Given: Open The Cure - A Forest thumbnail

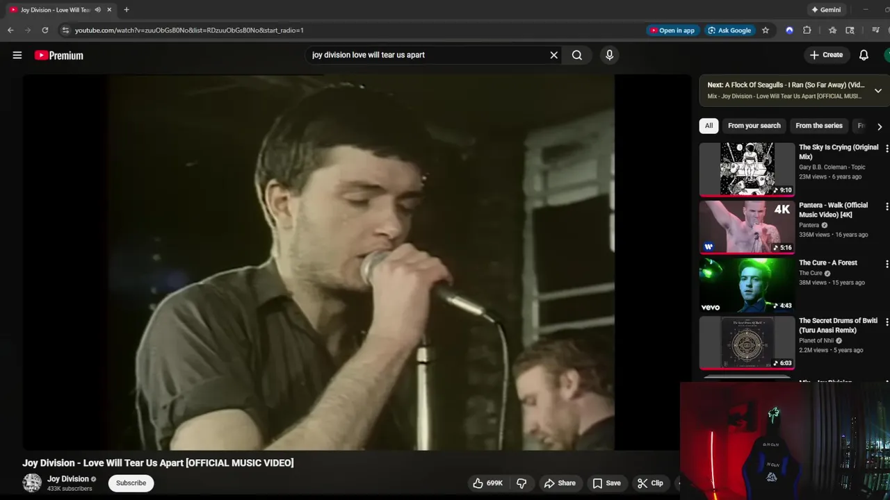Looking at the screenshot, I should [747, 285].
